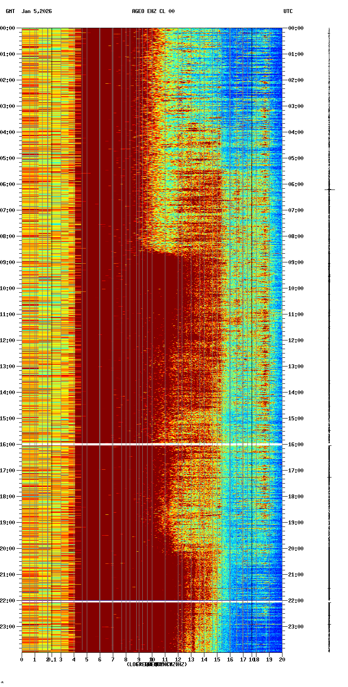Viewport: 348px width, 687px height.
Task: Click the AGEO EHZ CL 00 station title
Action: pos(153,11)
